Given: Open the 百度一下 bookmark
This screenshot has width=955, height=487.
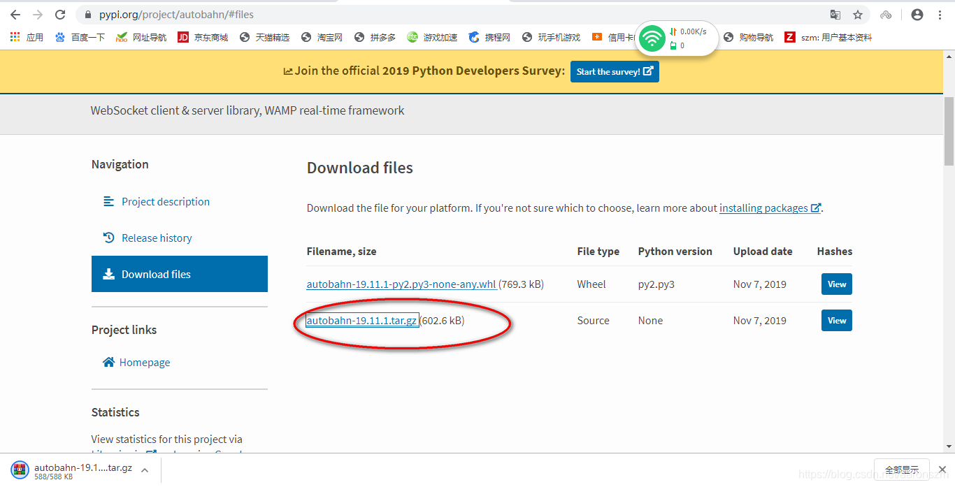Looking at the screenshot, I should point(80,37).
